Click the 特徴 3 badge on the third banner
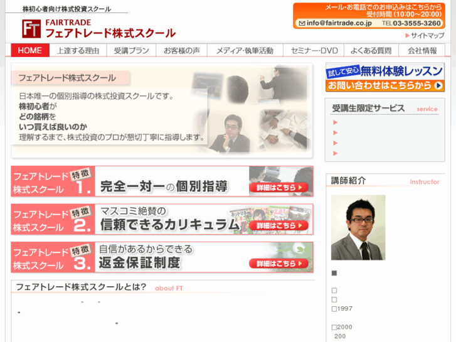456x342 pixels. (x=81, y=250)
